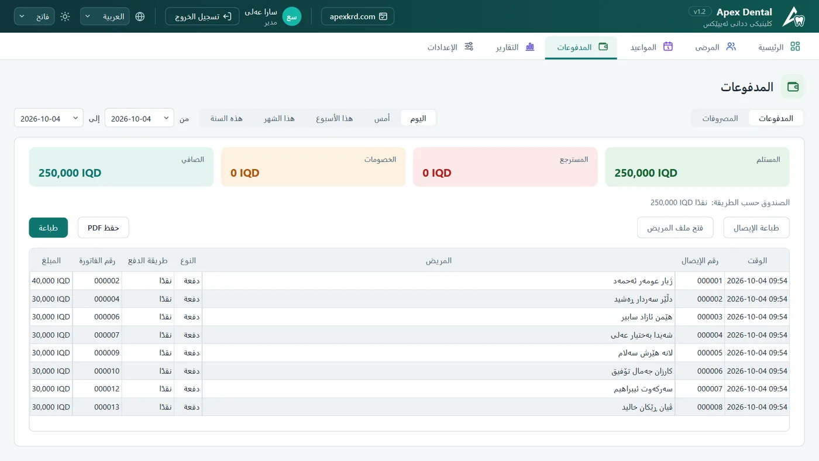Viewport: 819px width, 461px height.
Task: Click the حفظ PDF button
Action: (104, 228)
